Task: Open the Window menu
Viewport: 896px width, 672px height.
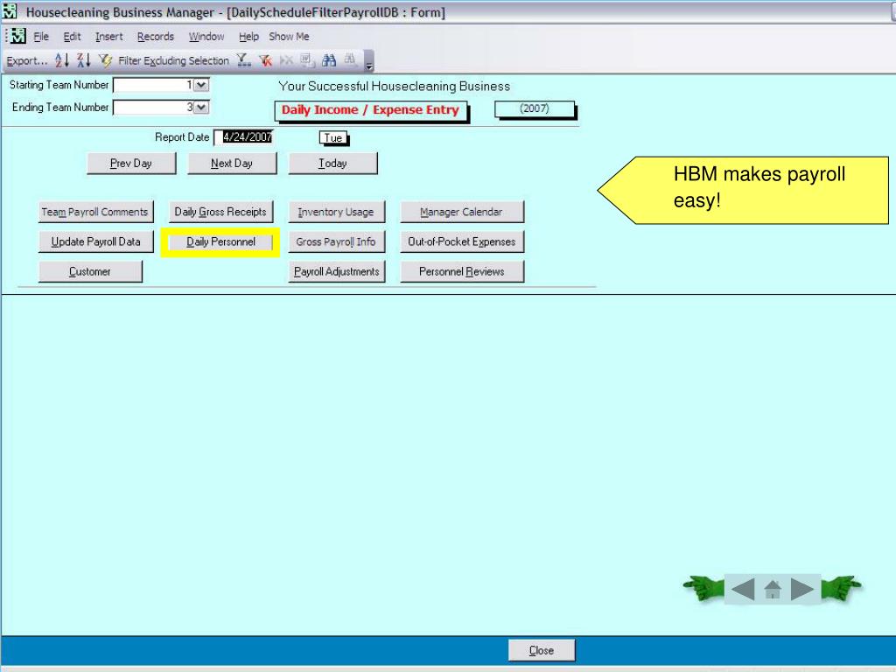Action: click(x=206, y=37)
